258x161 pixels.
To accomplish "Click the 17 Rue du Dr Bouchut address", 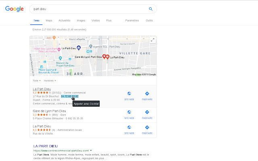I will (46, 96).
